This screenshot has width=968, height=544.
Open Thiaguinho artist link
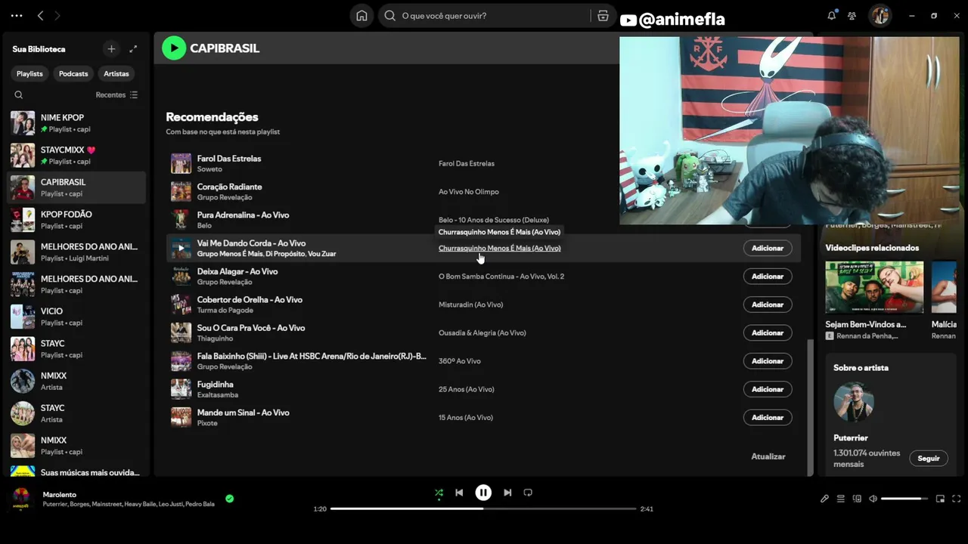pos(216,338)
